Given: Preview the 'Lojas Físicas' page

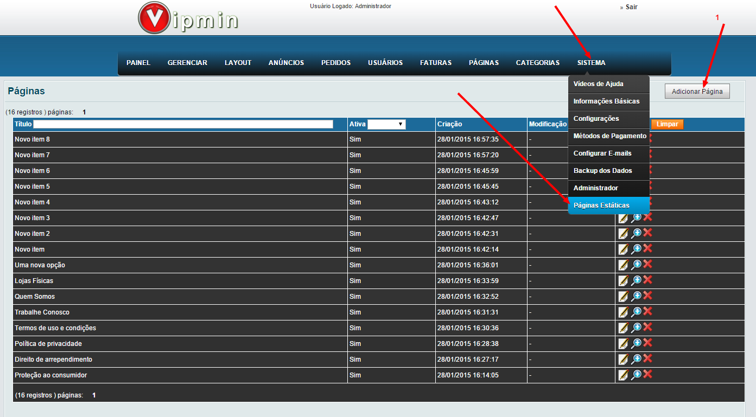Looking at the screenshot, I should [x=636, y=281].
